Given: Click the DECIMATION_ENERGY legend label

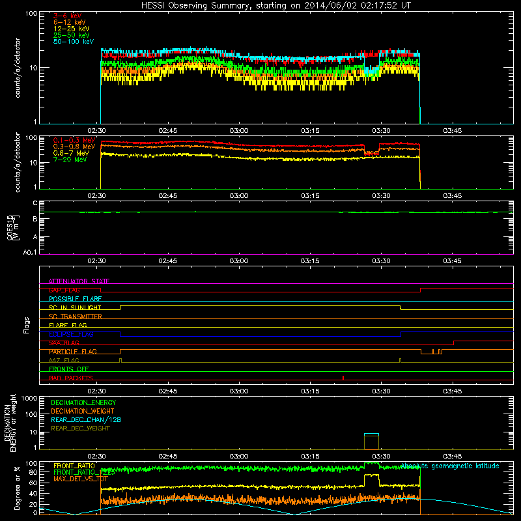Looking at the screenshot, I should (83, 402).
